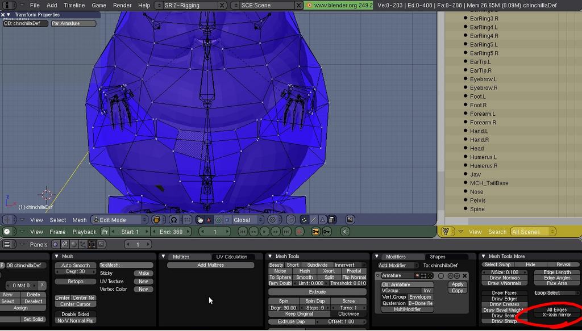Switch to the Object context icon
This screenshot has height=331, width=582.
83,244
